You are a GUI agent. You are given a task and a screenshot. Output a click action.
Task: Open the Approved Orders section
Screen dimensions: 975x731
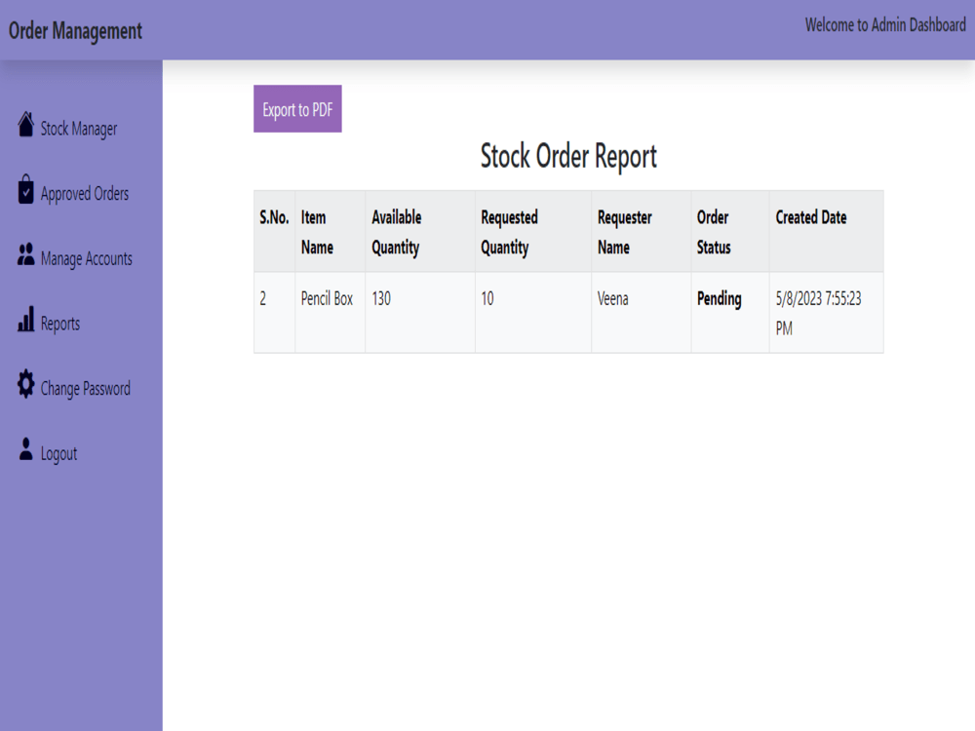(x=86, y=193)
